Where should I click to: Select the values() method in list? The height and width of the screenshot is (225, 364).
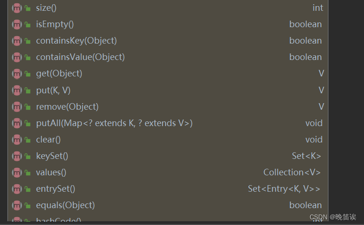tap(51, 172)
